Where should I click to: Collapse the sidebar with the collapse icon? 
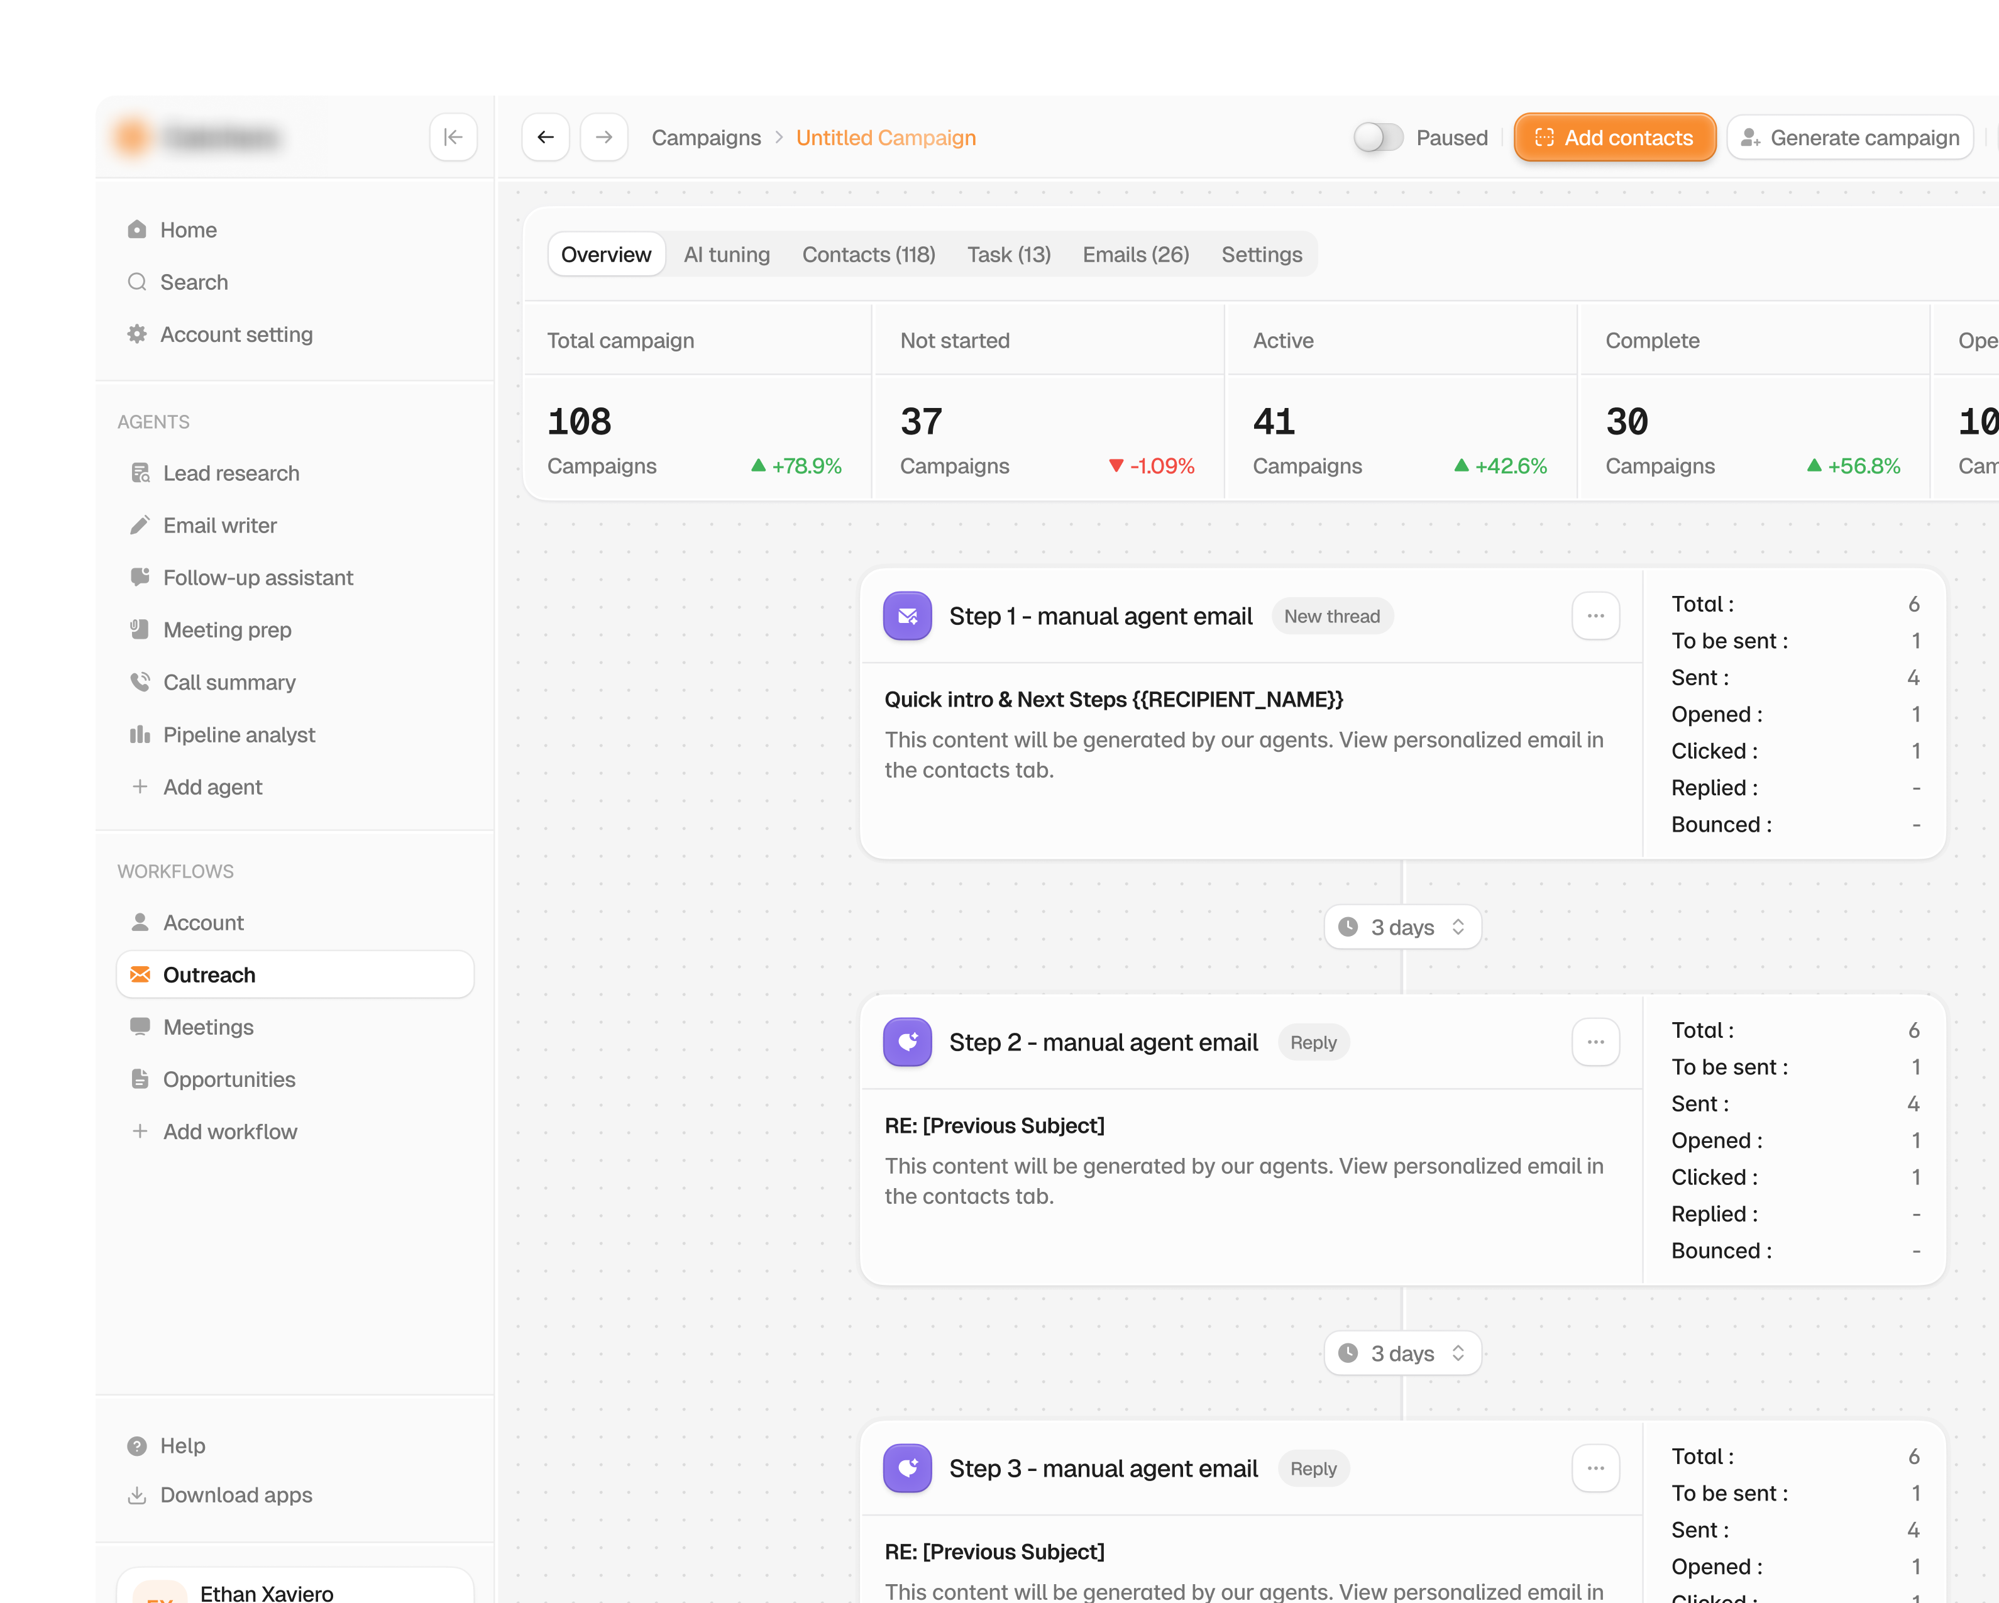453,137
